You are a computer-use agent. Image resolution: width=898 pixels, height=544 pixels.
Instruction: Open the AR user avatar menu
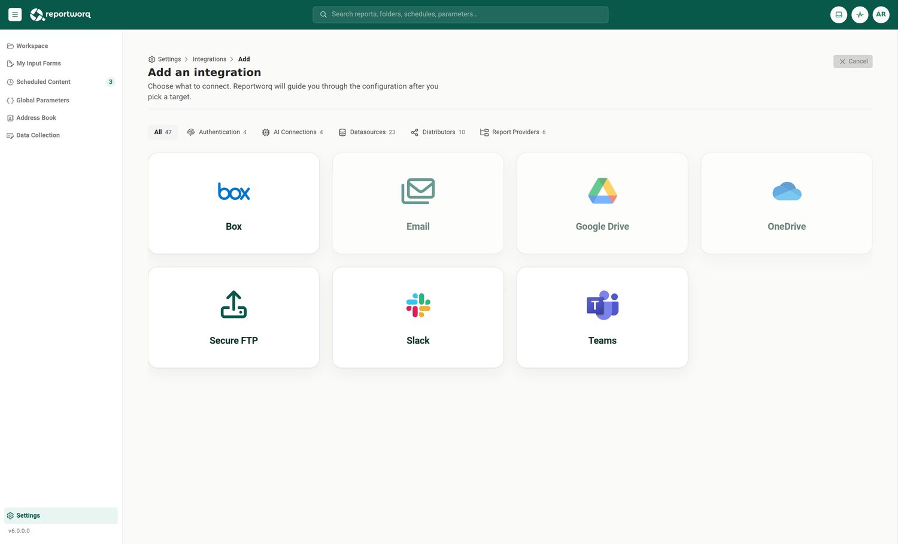[x=881, y=14]
